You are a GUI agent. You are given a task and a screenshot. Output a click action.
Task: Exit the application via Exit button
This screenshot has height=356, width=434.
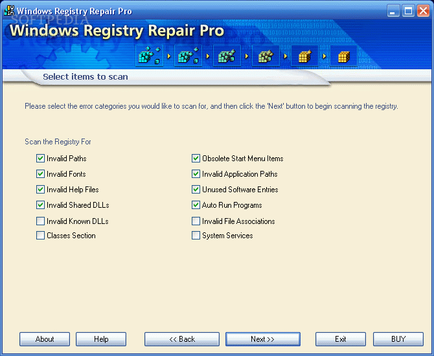(341, 339)
